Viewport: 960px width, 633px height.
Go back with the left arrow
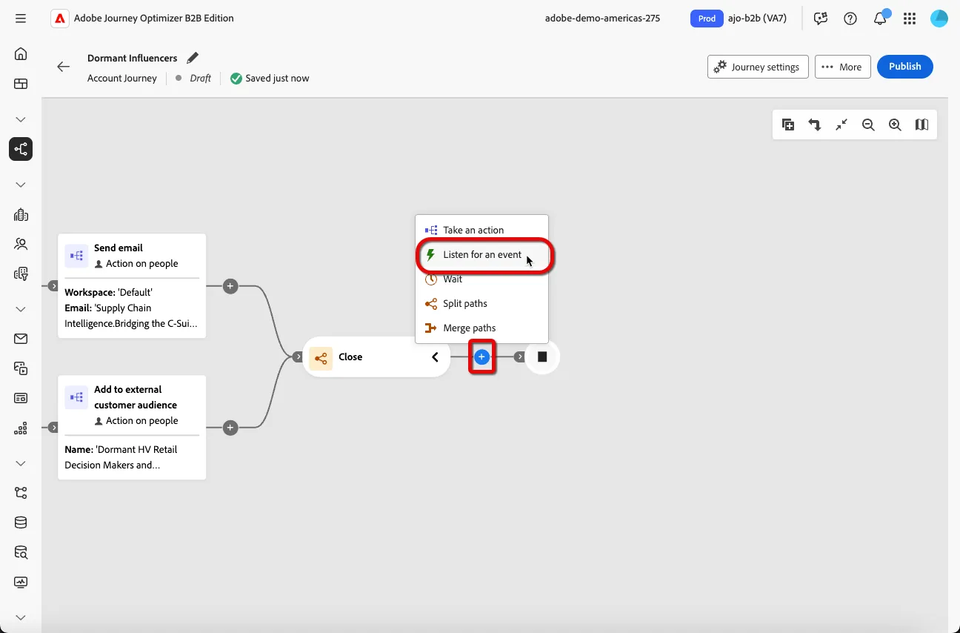[x=64, y=67]
